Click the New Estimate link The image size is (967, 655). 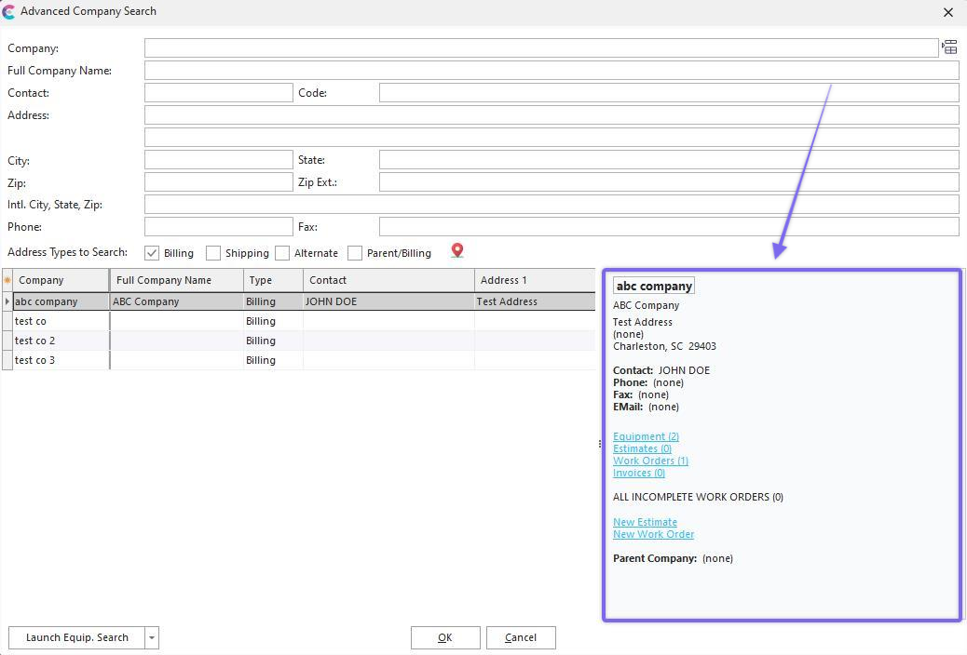[645, 522]
